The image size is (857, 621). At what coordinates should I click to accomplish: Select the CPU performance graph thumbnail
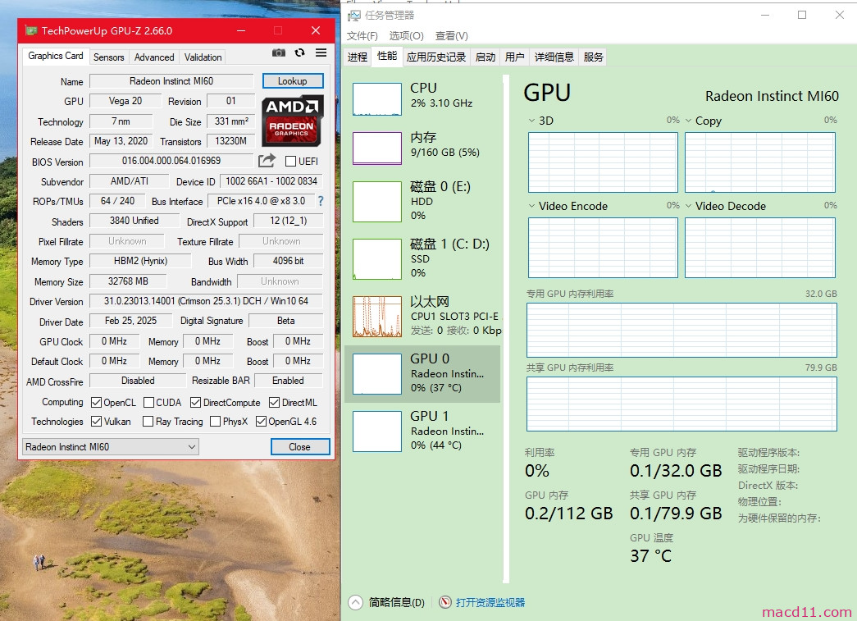(x=377, y=99)
